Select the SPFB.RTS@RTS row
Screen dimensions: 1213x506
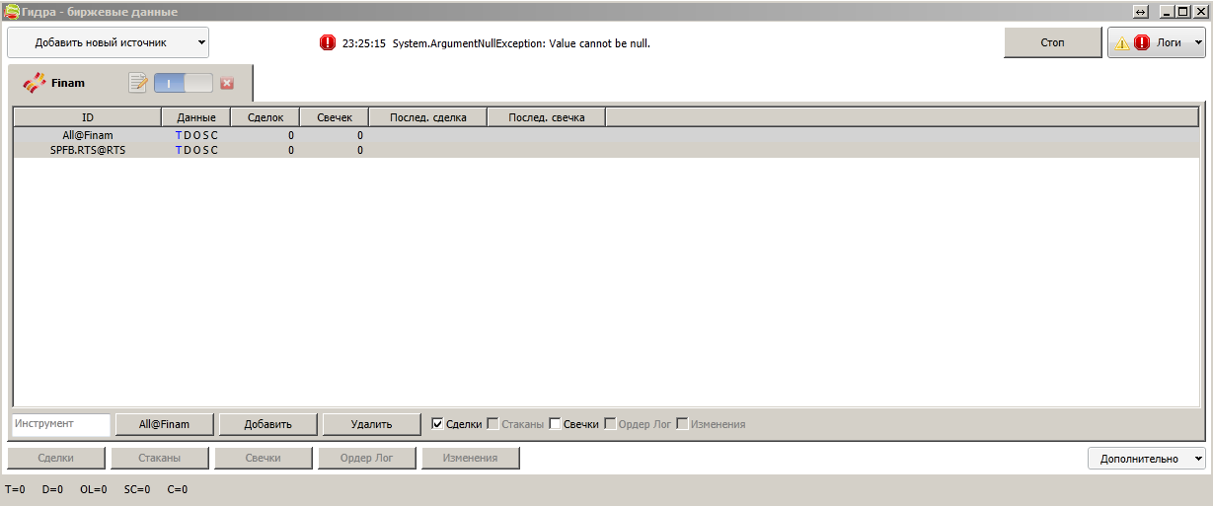tap(88, 150)
